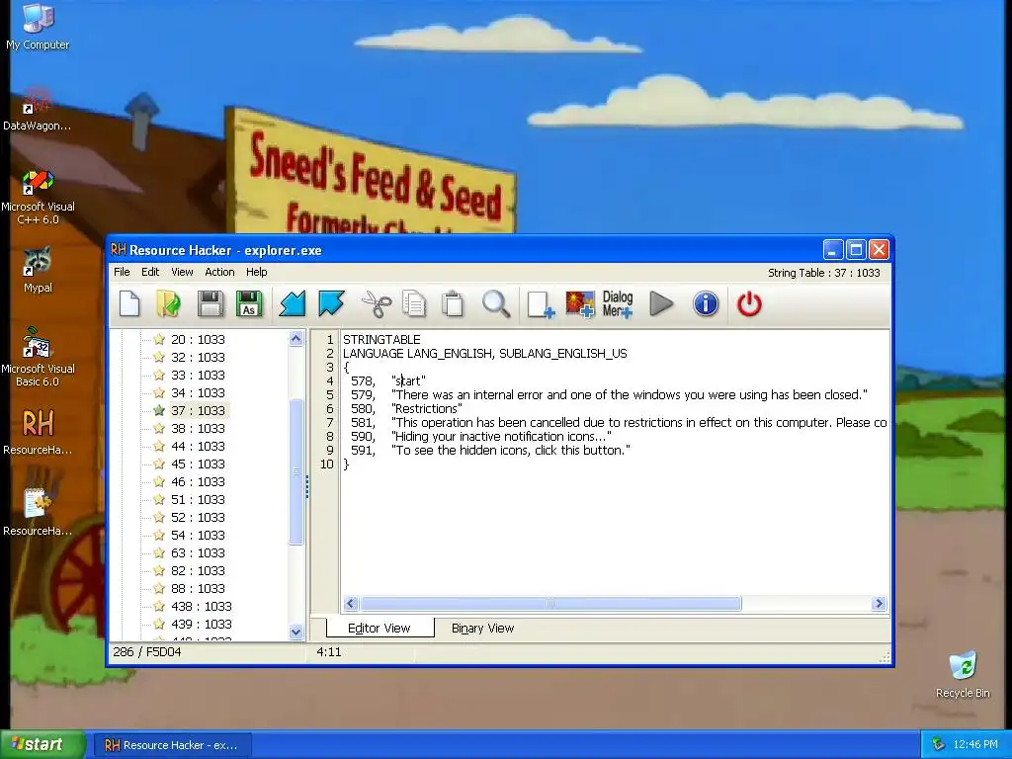Select tree item 46 : 1033

coord(198,481)
